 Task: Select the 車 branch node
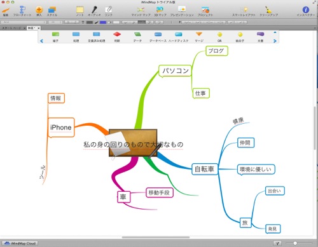pyautogui.click(x=123, y=197)
